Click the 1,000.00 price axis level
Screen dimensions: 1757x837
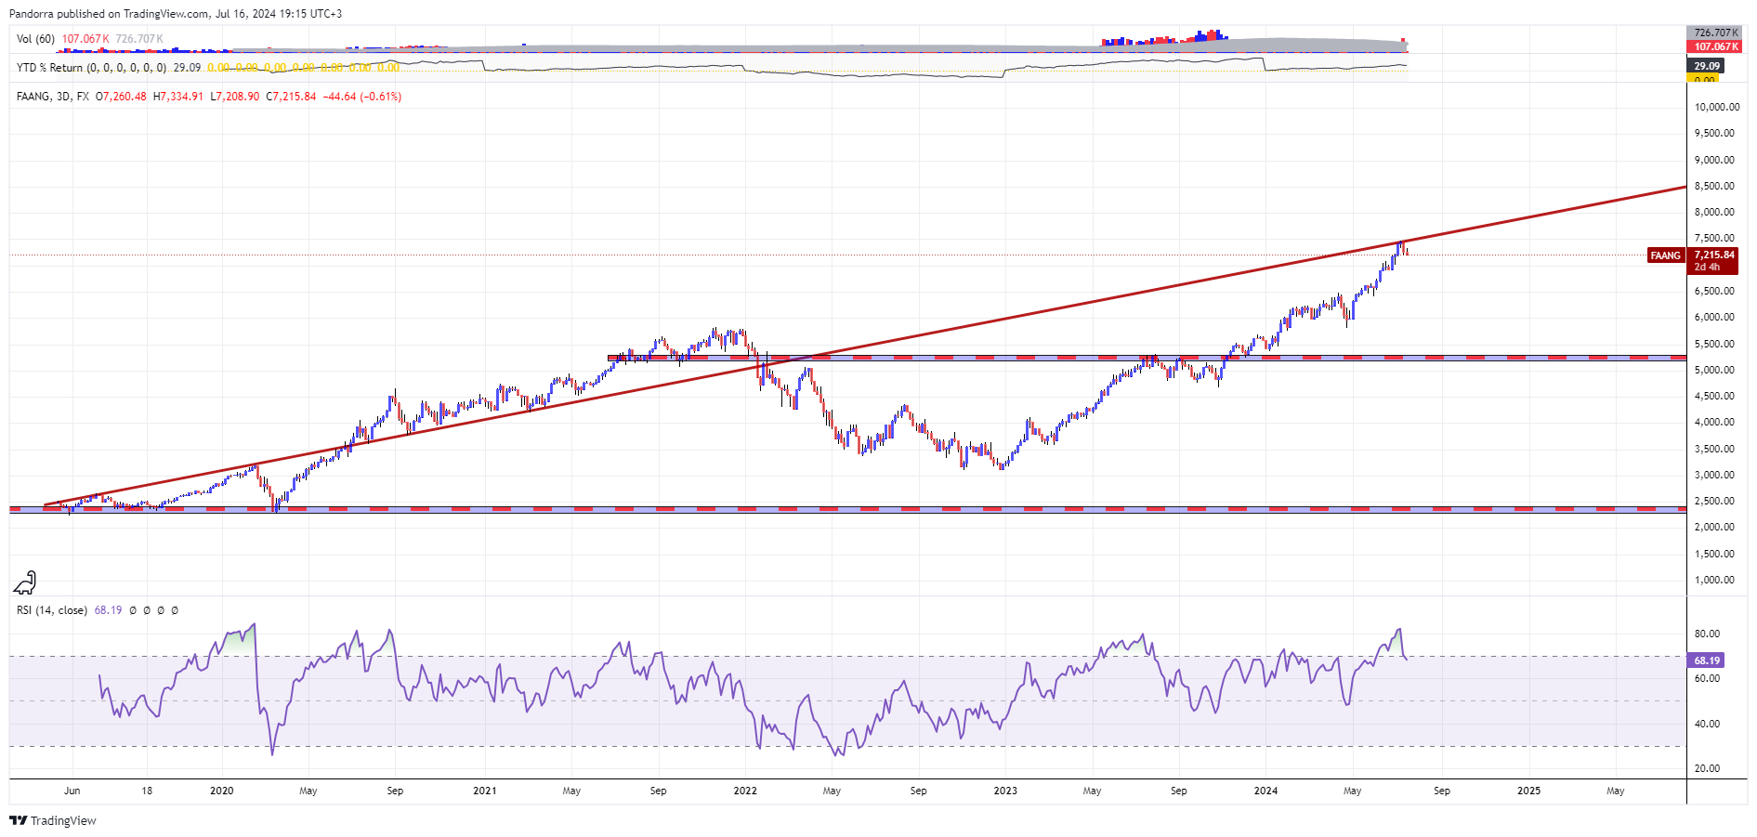pos(1716,580)
